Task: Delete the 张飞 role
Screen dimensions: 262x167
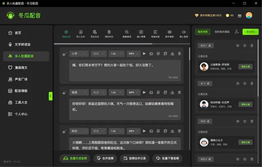Action: pyautogui.click(x=252, y=83)
